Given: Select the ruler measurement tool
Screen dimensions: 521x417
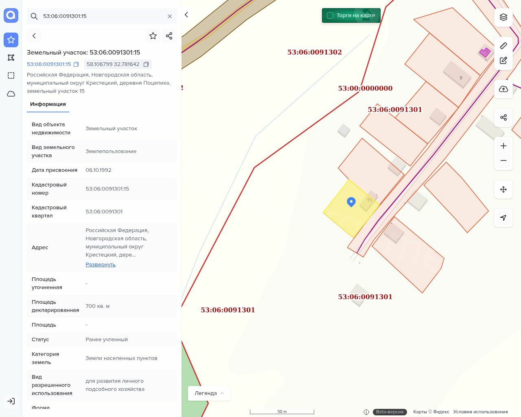Looking at the screenshot, I should pos(503,46).
